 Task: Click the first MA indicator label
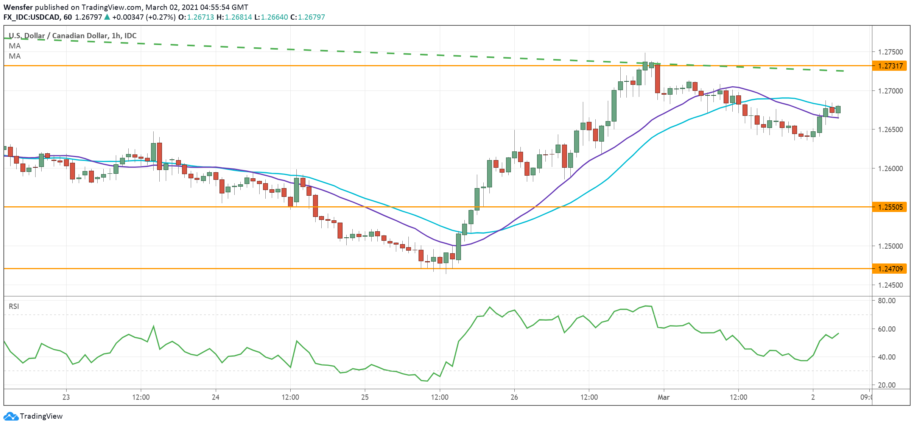(15, 46)
